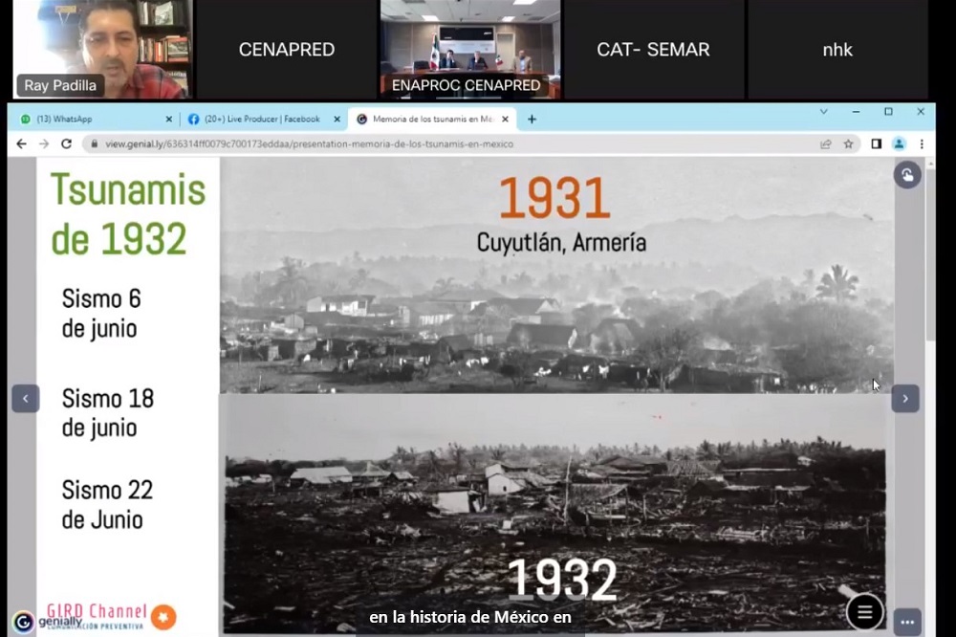Open the browser side panel
This screenshot has width=956, height=637.
point(876,143)
